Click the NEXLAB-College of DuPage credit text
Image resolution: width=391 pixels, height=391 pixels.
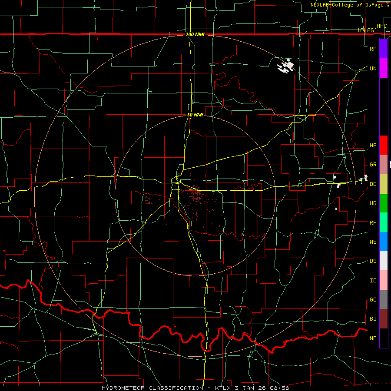click(350, 5)
